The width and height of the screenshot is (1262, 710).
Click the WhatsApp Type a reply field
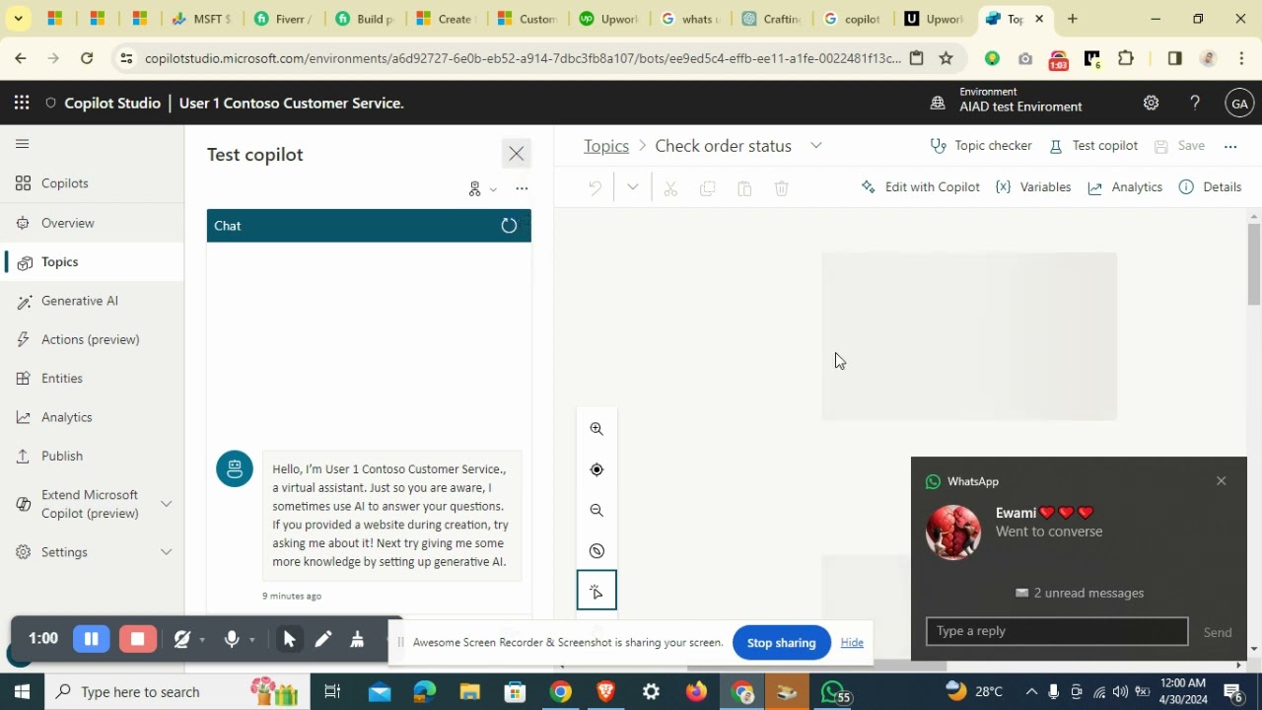(x=1057, y=631)
